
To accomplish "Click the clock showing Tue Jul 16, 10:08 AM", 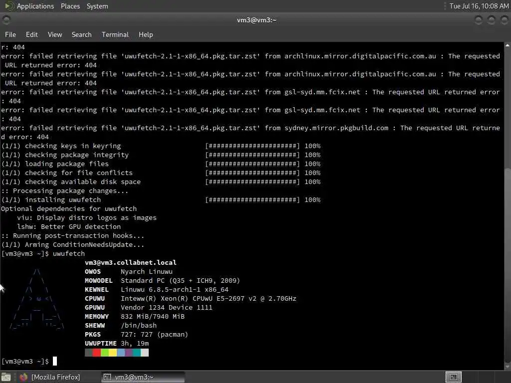I will point(479,6).
